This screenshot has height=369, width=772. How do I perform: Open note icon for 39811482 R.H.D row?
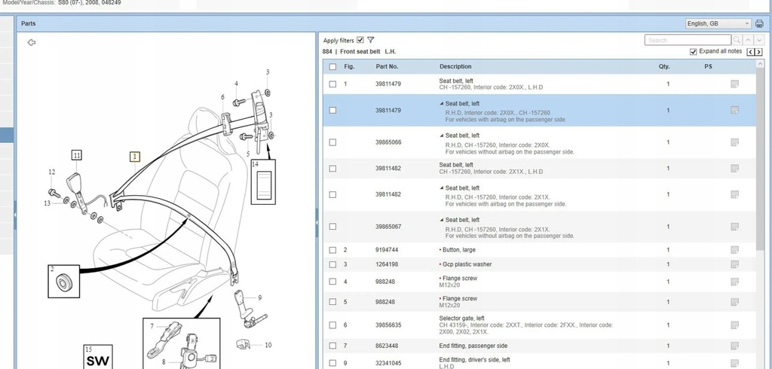tap(734, 194)
